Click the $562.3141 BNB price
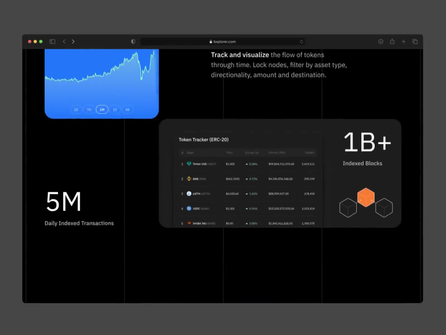The image size is (446, 335). click(x=233, y=179)
